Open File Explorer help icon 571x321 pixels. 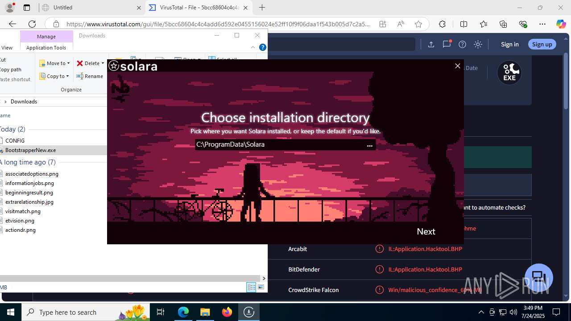click(x=263, y=47)
